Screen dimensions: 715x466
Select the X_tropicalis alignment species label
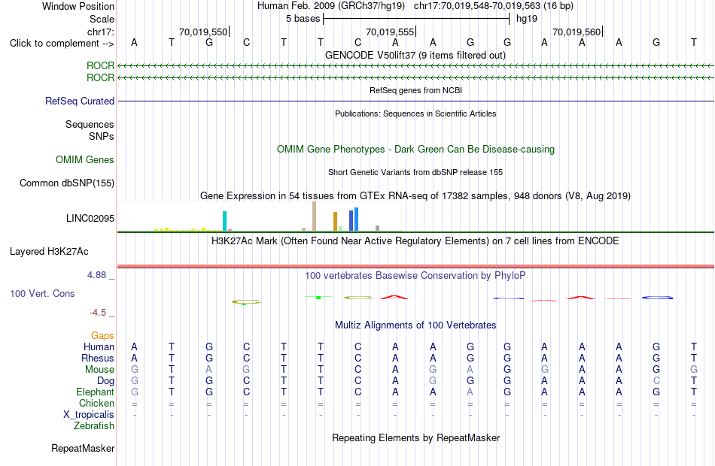pos(89,415)
